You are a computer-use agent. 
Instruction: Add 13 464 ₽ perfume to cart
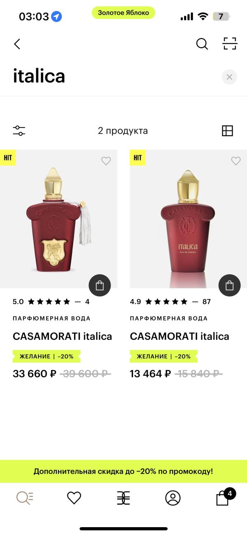click(x=229, y=285)
